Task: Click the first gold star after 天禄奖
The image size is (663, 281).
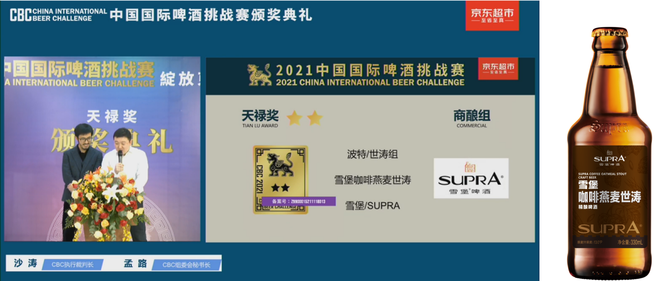Action: pos(294,118)
